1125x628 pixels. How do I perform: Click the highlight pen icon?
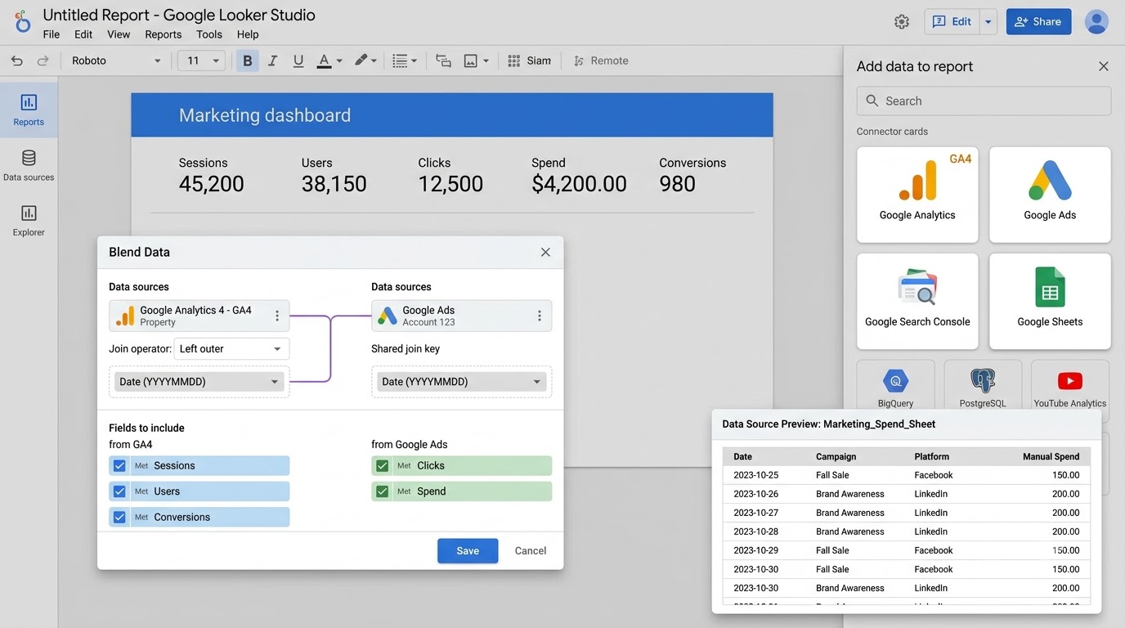coord(361,61)
